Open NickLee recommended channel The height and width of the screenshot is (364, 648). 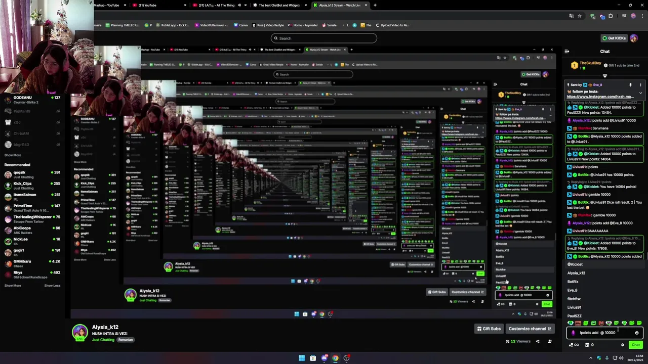click(x=33, y=242)
